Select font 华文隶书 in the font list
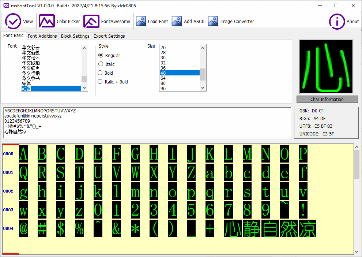362x257 pixels. coord(51,78)
